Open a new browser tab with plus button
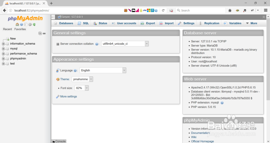270x143 pixels. 51,3
